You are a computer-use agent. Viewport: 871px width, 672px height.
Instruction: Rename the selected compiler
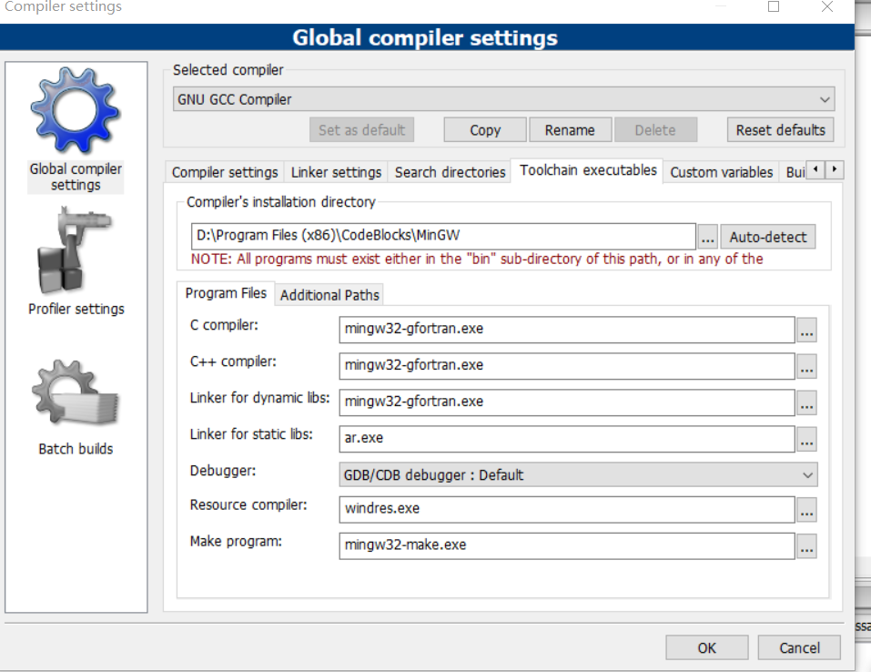coord(570,129)
